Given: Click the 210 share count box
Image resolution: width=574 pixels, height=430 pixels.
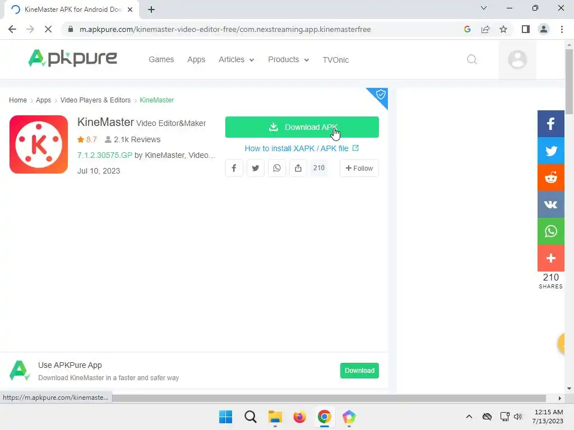Looking at the screenshot, I should [x=319, y=168].
